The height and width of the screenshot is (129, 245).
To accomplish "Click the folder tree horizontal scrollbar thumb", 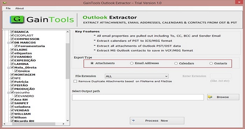I will [x=34, y=124].
